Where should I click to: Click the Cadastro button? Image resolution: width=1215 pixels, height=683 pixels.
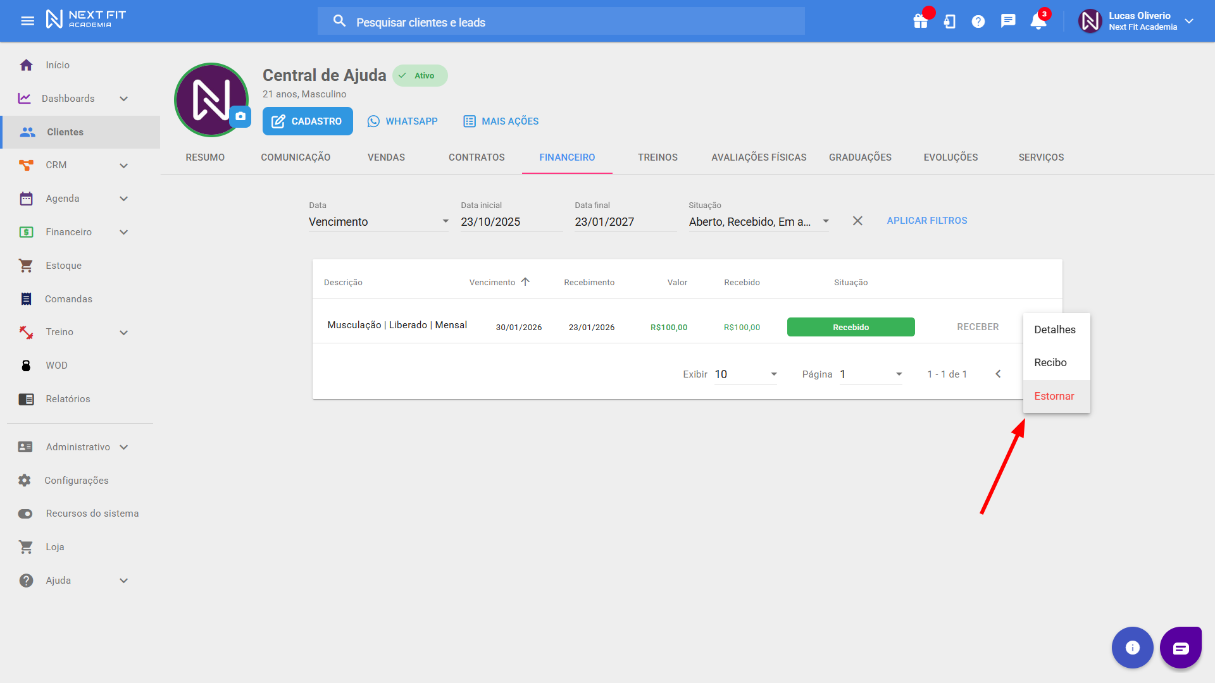[x=308, y=121]
